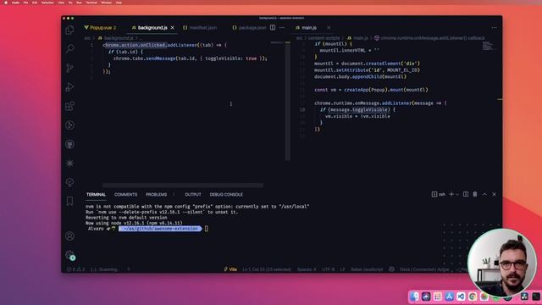Switch to the package.json tab

pos(249,28)
